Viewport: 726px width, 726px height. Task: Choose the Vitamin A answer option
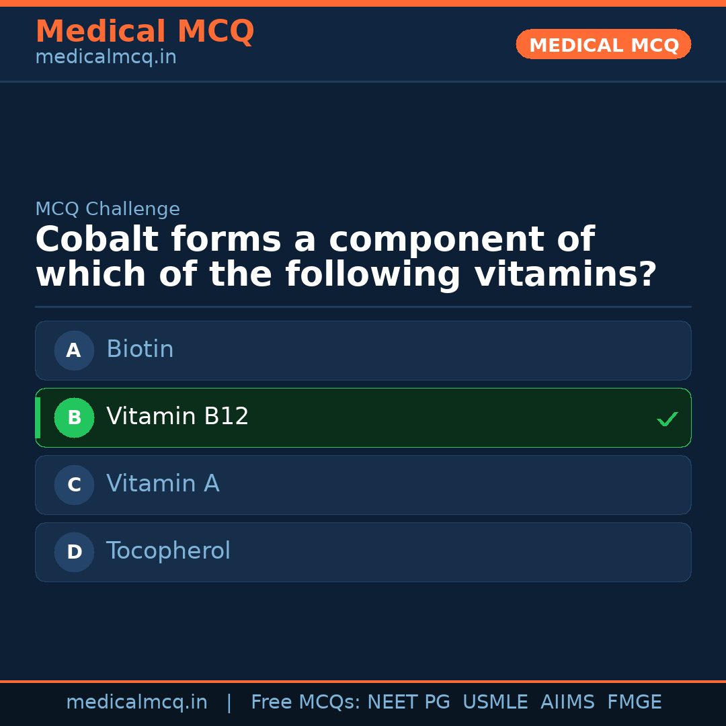(x=363, y=485)
